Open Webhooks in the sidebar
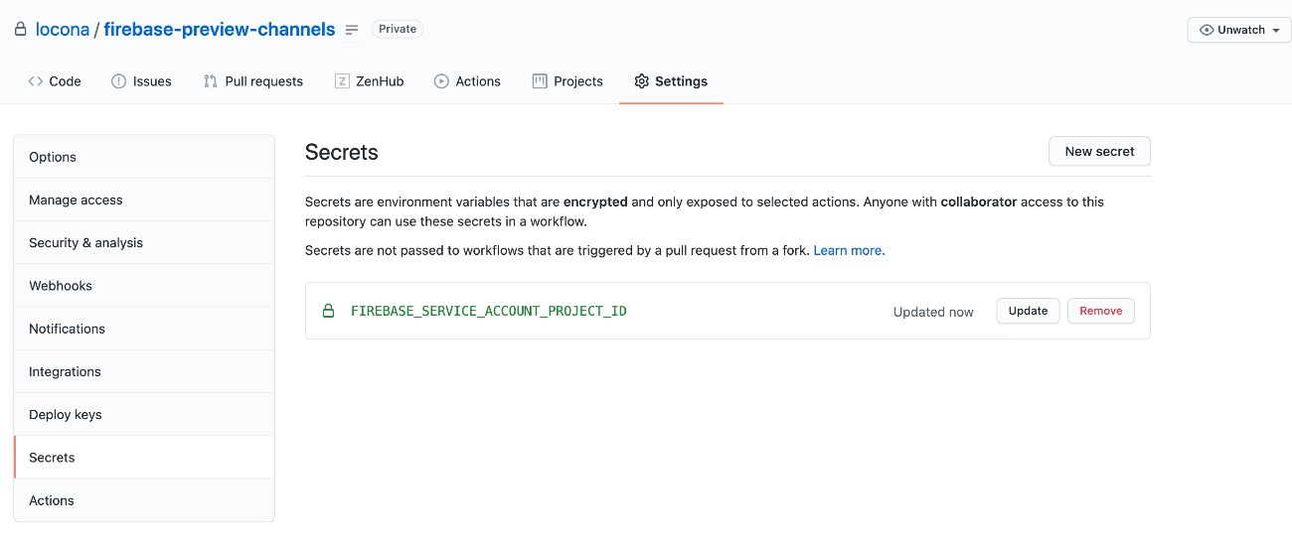Viewport: 1292px width, 548px height. pyautogui.click(x=144, y=285)
